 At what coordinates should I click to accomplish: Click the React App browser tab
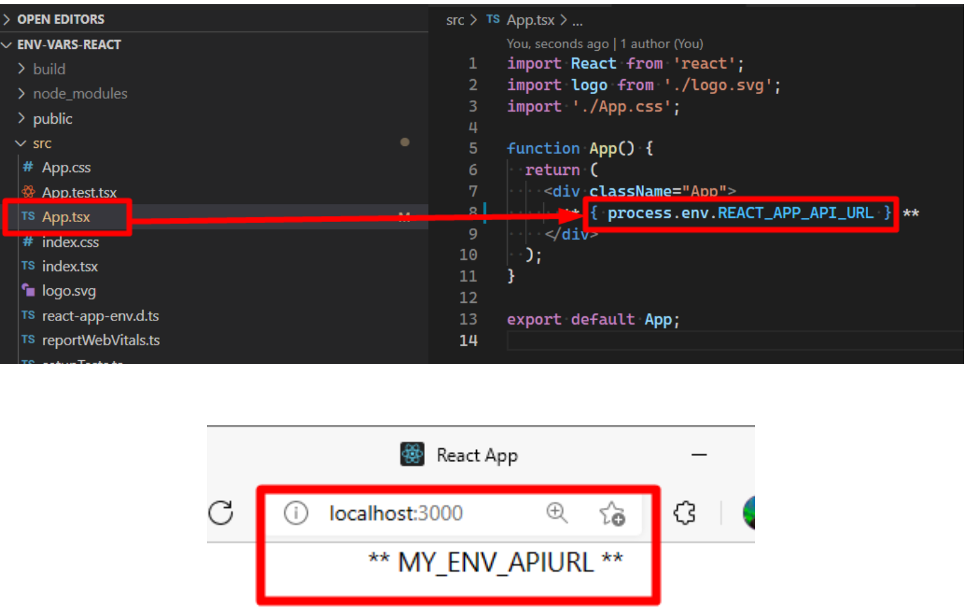tap(476, 455)
